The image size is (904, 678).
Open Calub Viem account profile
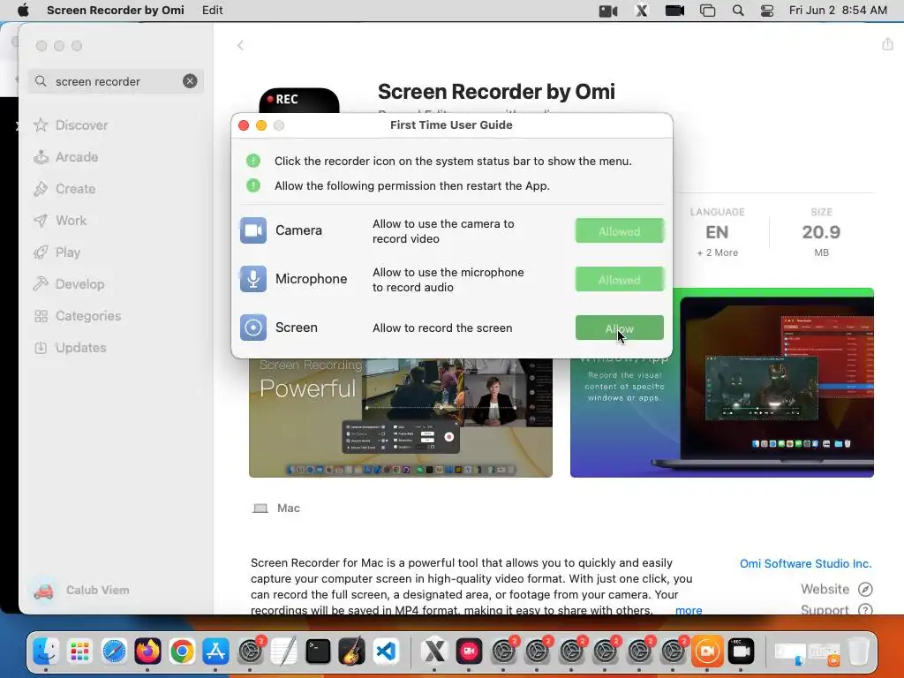(x=80, y=591)
